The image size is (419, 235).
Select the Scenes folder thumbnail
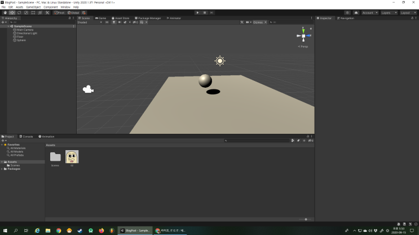coord(55,157)
